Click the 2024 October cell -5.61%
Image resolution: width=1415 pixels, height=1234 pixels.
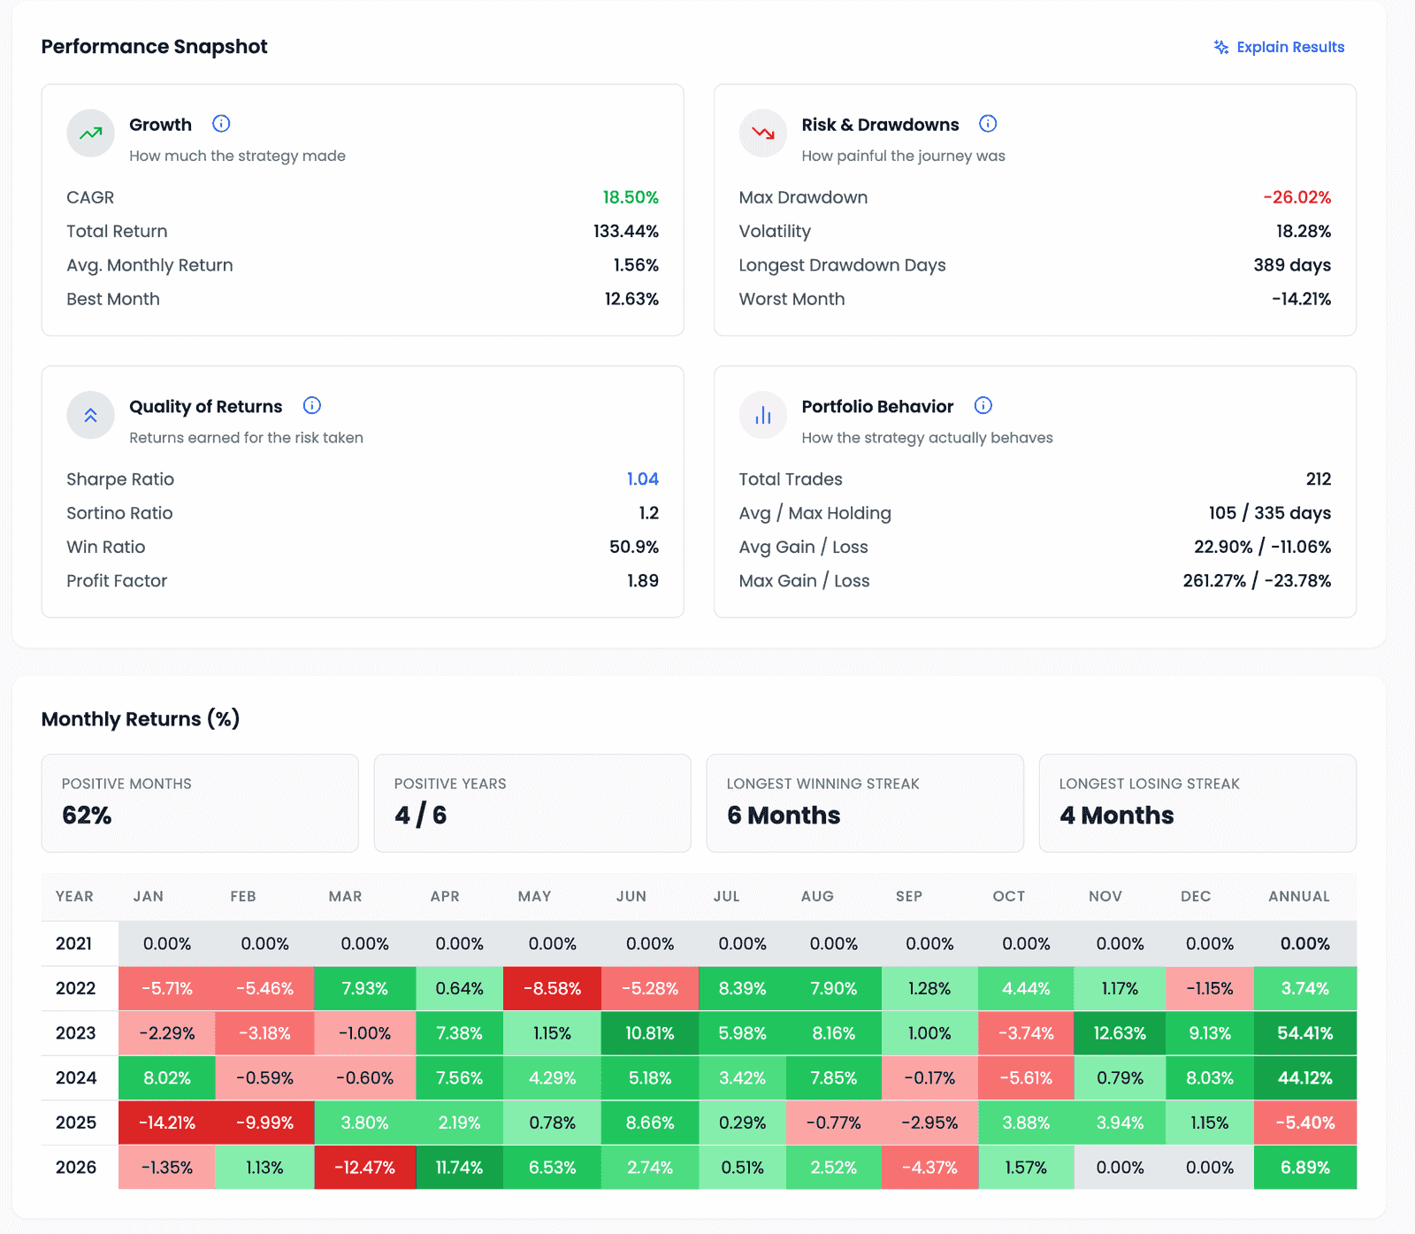(x=1026, y=1077)
